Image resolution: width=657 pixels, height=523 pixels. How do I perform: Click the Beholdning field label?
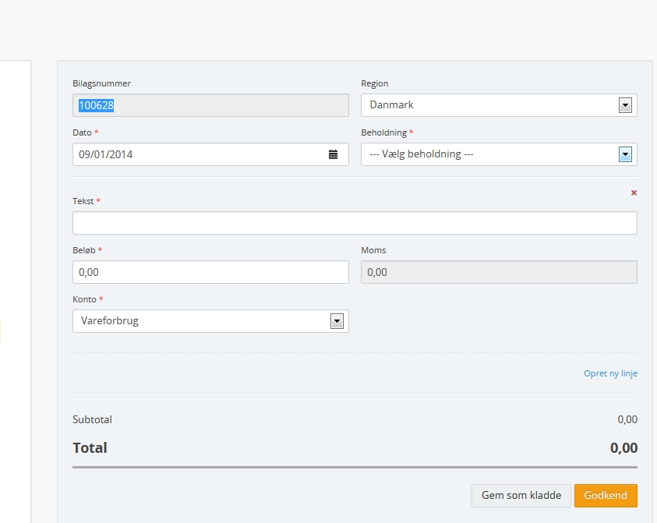(383, 133)
